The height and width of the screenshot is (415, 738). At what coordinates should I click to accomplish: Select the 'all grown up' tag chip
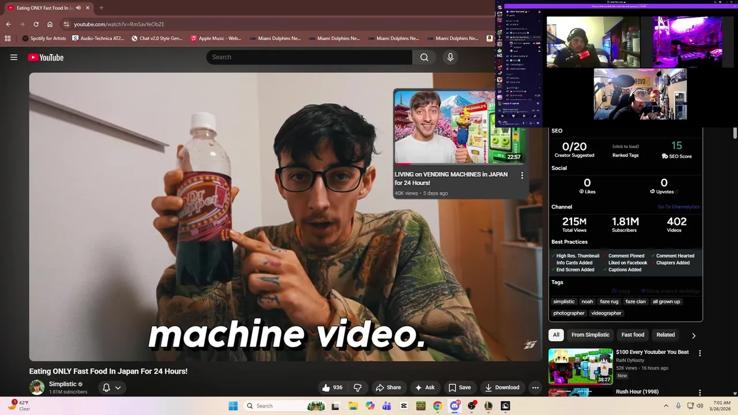tap(667, 301)
